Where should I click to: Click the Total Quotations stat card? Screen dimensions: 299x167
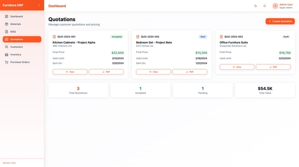click(78, 90)
